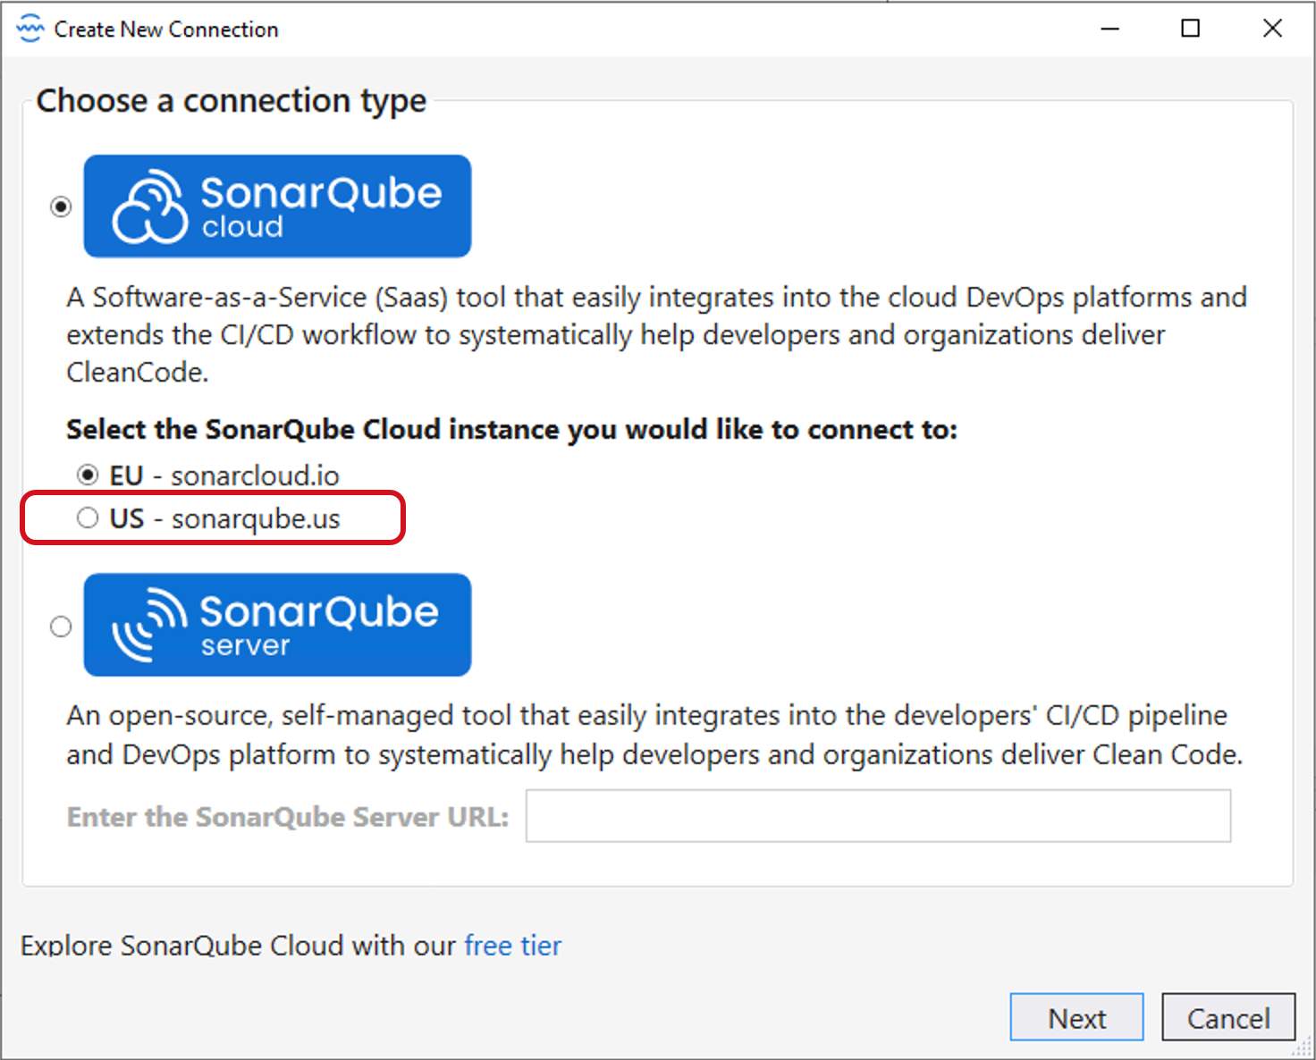
Task: Click 'Select the SonarQube Cloud instance' label
Action: point(511,430)
